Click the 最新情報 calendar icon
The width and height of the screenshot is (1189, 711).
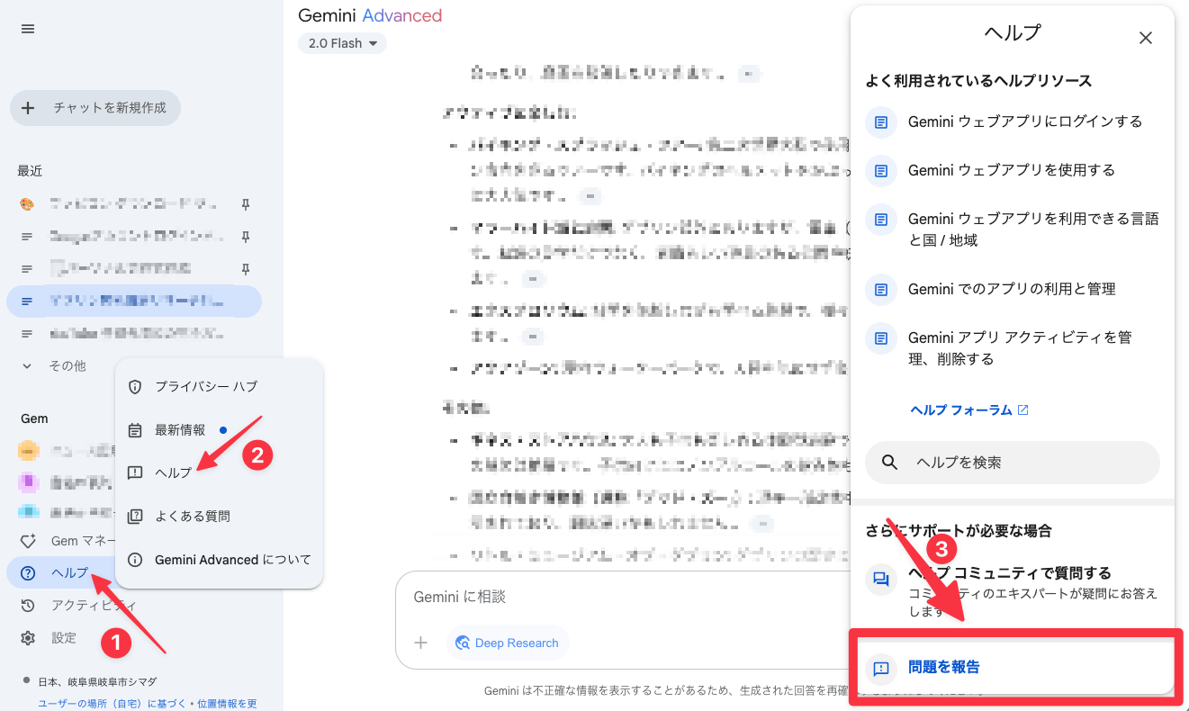[x=135, y=430]
